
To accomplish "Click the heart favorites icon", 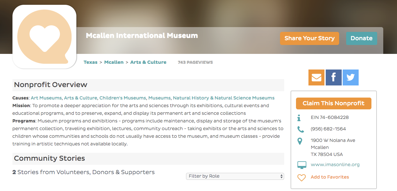I will tap(301, 177).
